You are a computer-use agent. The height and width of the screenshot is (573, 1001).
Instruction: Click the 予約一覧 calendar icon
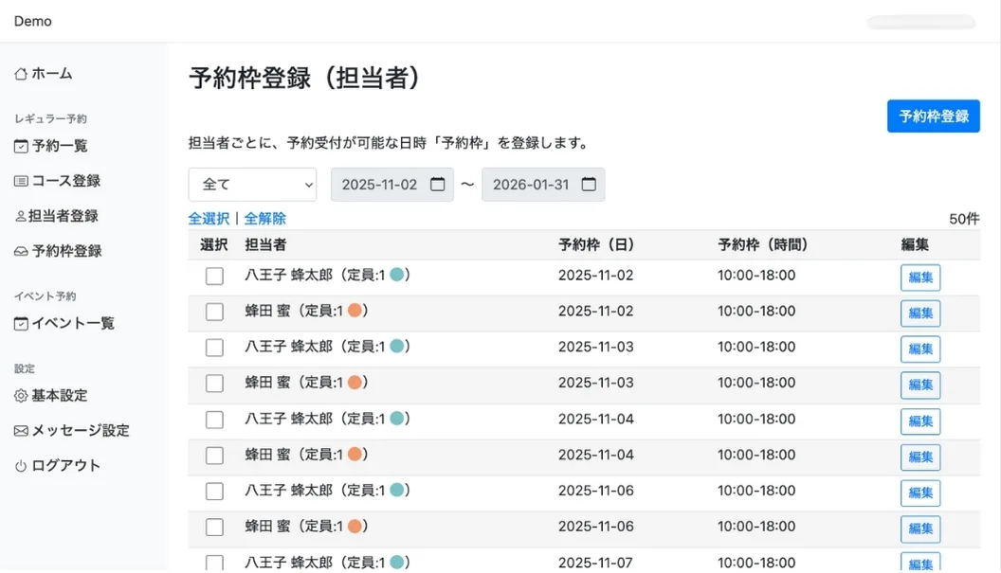coord(21,146)
